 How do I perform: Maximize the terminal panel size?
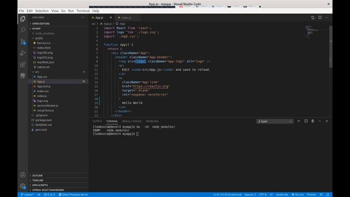click(319, 121)
